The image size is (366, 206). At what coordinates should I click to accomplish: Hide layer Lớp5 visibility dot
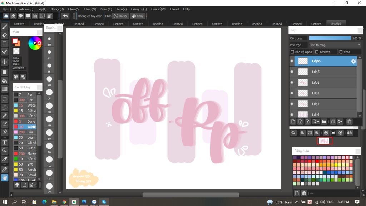click(x=292, y=72)
